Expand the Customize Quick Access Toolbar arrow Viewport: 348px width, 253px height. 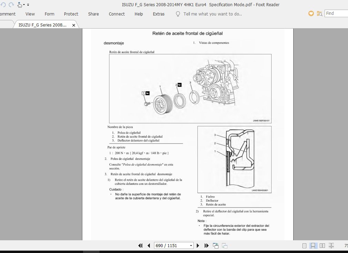(28, 5)
